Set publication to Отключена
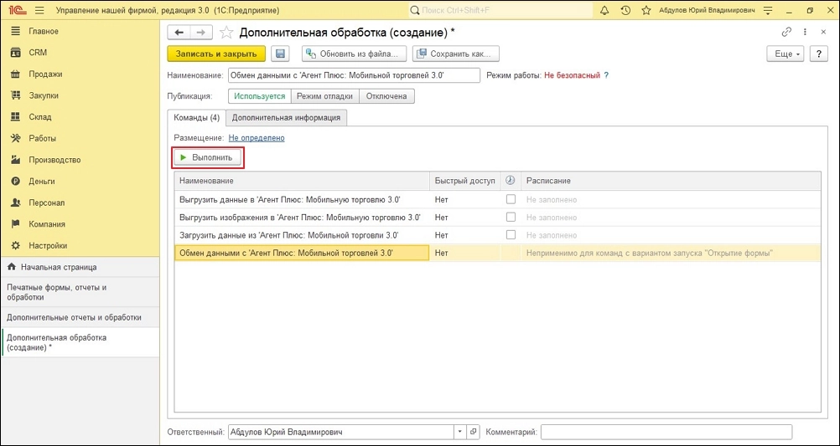The width and height of the screenshot is (840, 446). 386,96
